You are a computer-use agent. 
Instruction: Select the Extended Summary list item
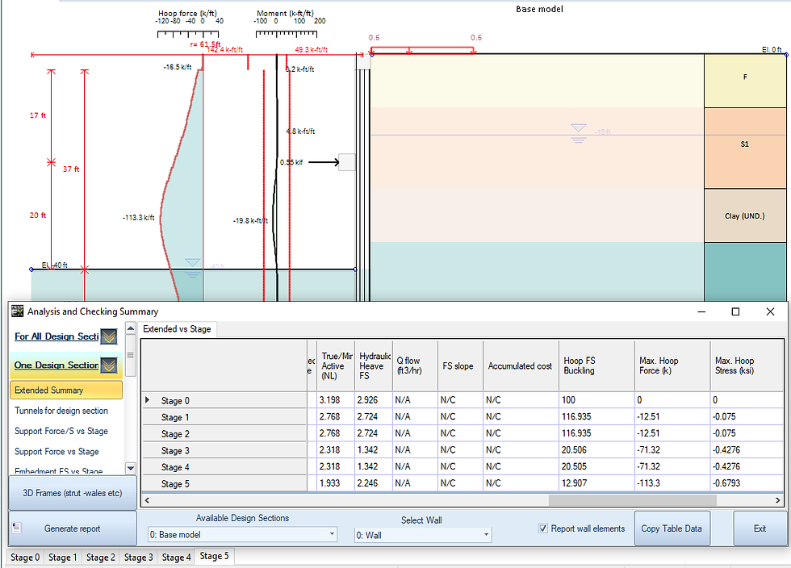66,390
